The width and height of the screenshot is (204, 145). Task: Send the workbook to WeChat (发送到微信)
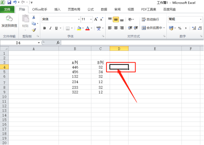click(x=9, y=22)
